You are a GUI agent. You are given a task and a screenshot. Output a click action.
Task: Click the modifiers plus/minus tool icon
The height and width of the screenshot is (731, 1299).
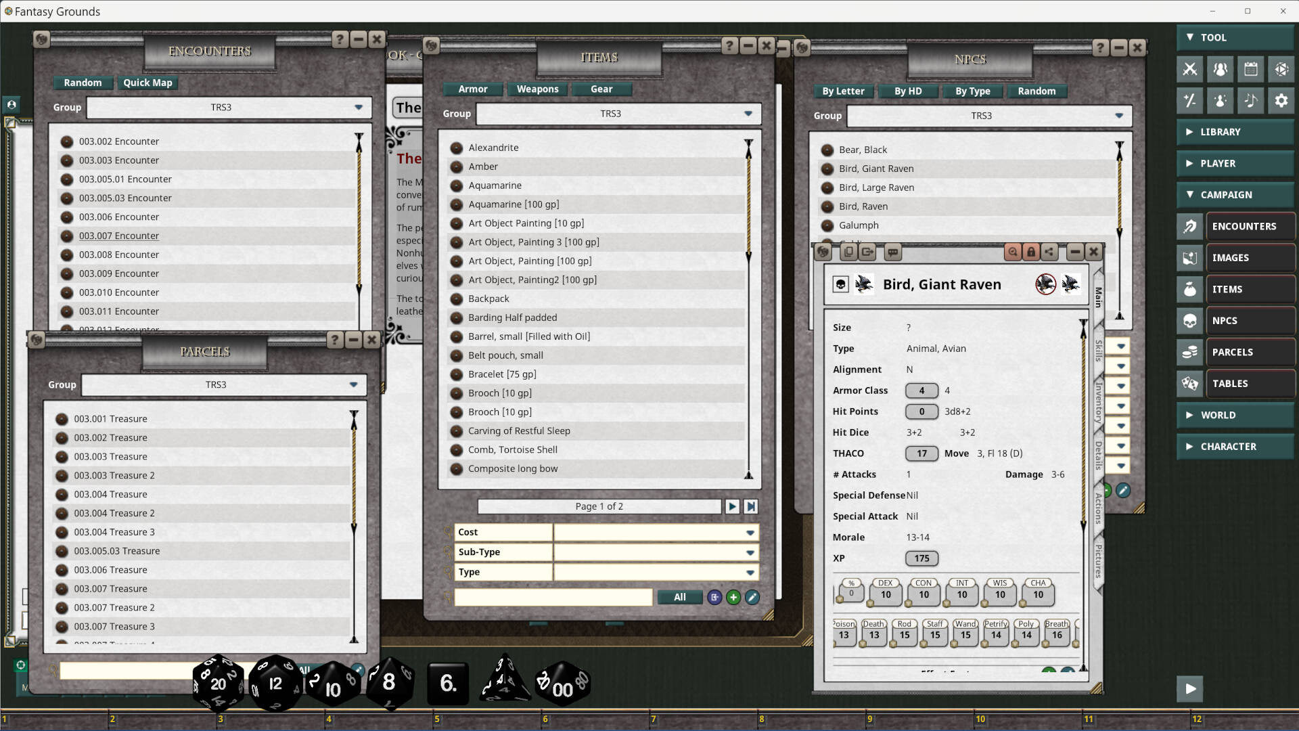[x=1191, y=100]
